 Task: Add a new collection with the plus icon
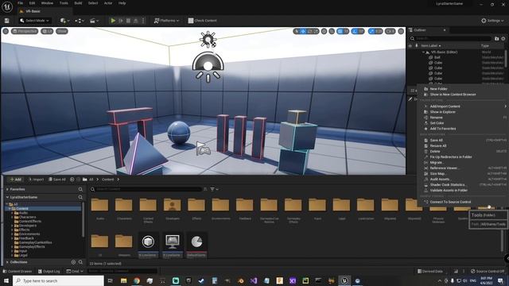coord(73,262)
